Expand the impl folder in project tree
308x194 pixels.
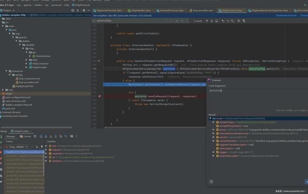(x=26, y=60)
